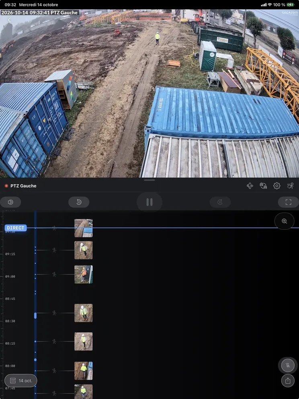Open camera settings gear
This screenshot has width=299, height=399.
(276, 186)
